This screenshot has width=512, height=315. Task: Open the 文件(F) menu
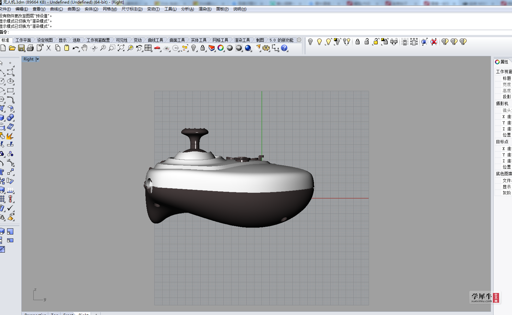pyautogui.click(x=5, y=9)
